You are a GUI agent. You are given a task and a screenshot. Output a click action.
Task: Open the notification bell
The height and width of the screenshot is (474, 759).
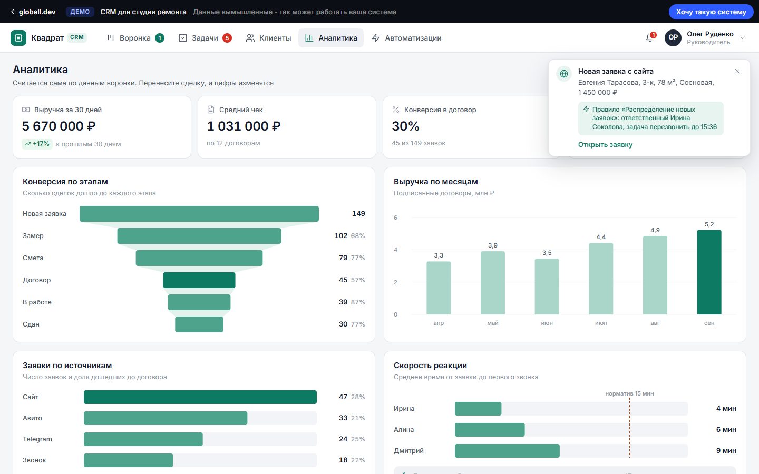[x=650, y=37]
